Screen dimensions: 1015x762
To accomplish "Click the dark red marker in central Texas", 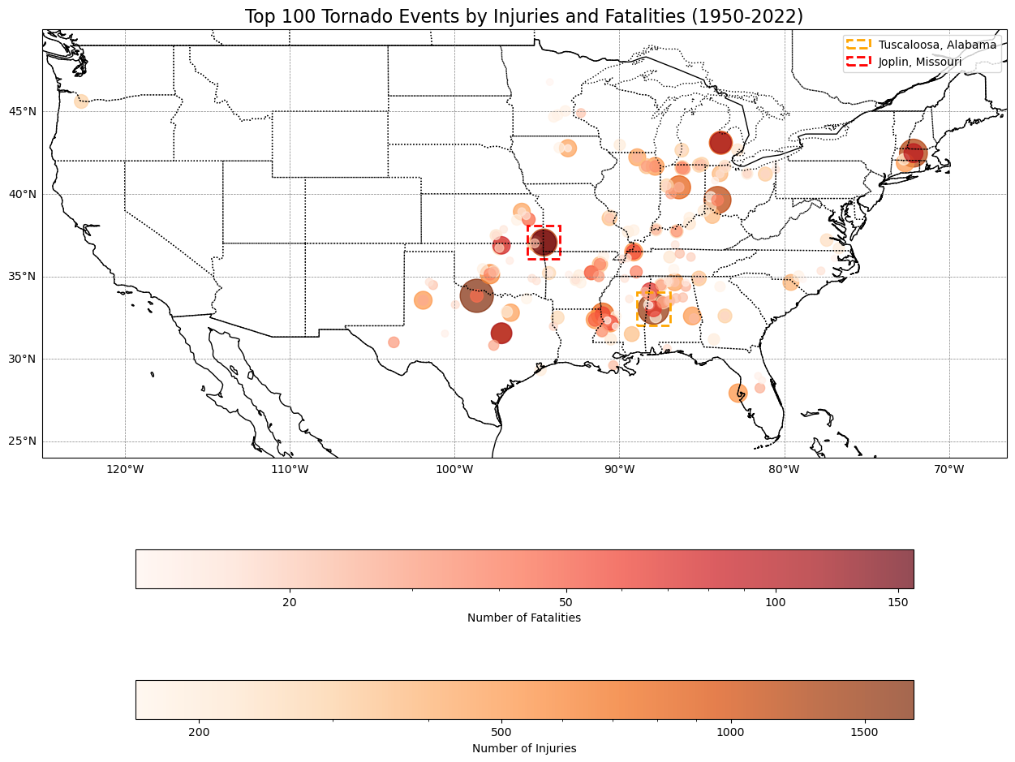I will (x=501, y=333).
